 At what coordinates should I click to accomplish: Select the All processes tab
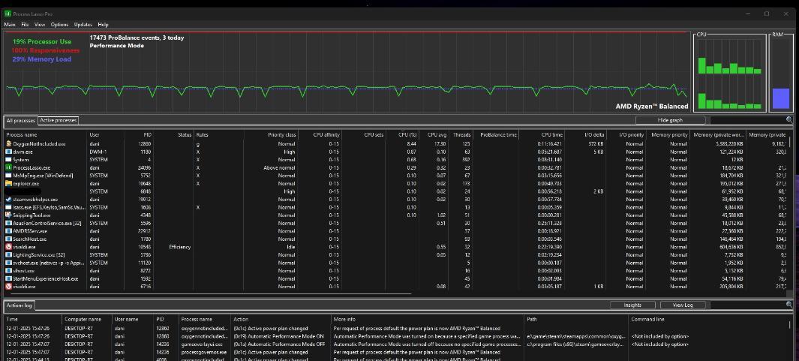point(20,120)
